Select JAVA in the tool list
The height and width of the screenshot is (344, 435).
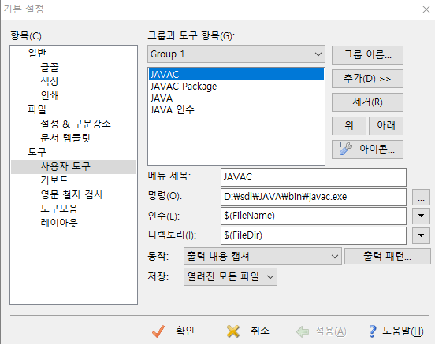(x=236, y=98)
